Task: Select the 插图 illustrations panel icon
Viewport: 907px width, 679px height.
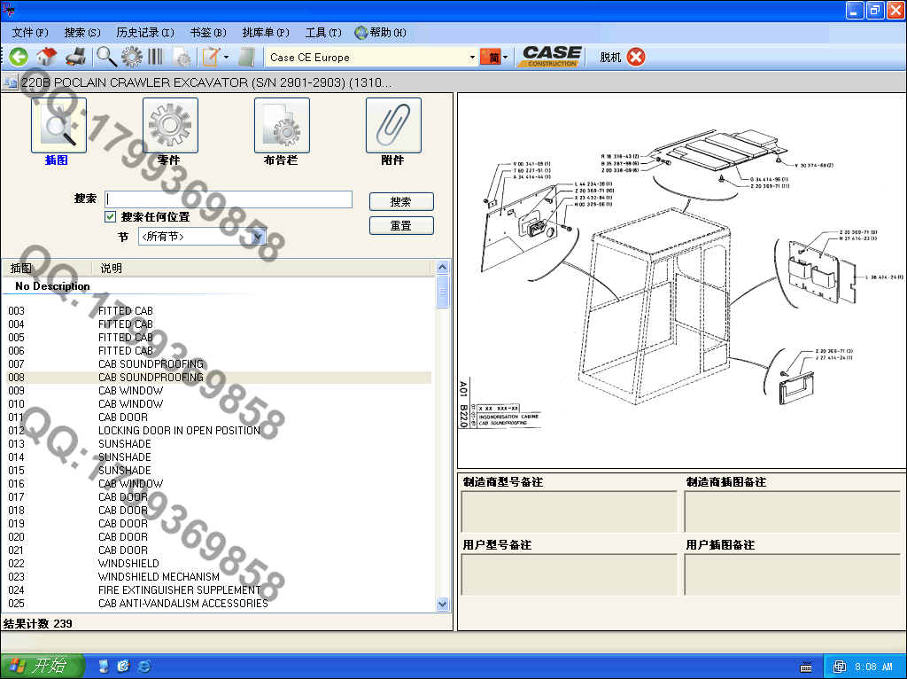Action: coord(58,126)
